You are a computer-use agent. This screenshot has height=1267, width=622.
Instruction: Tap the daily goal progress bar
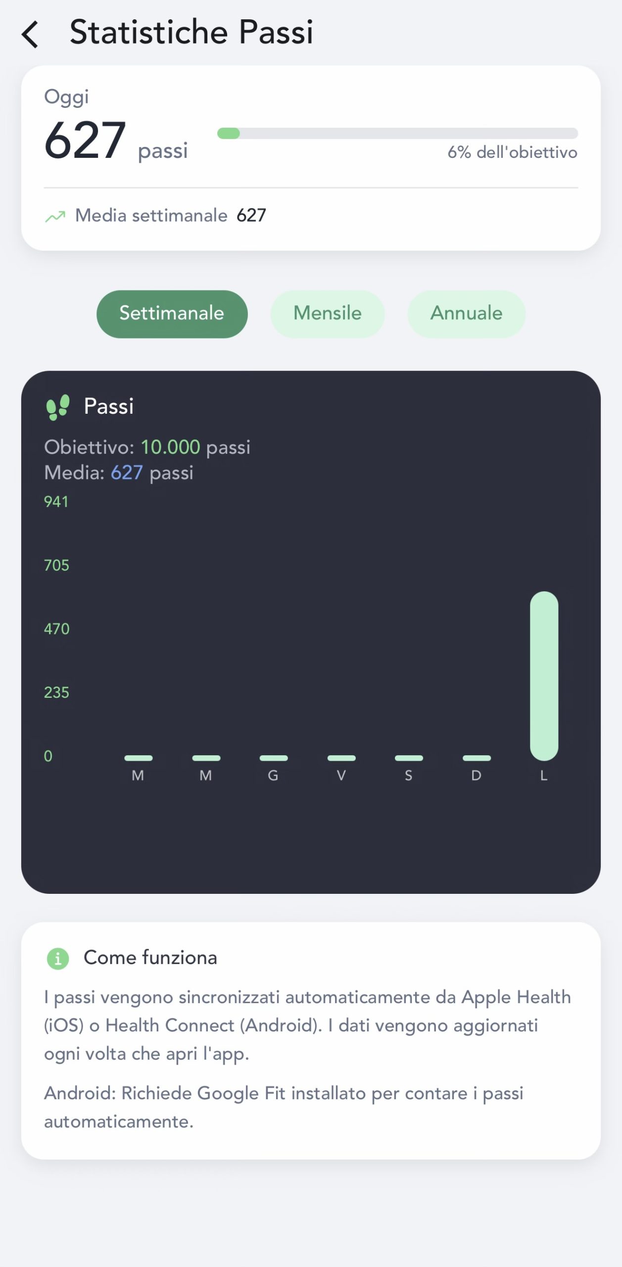[397, 133]
